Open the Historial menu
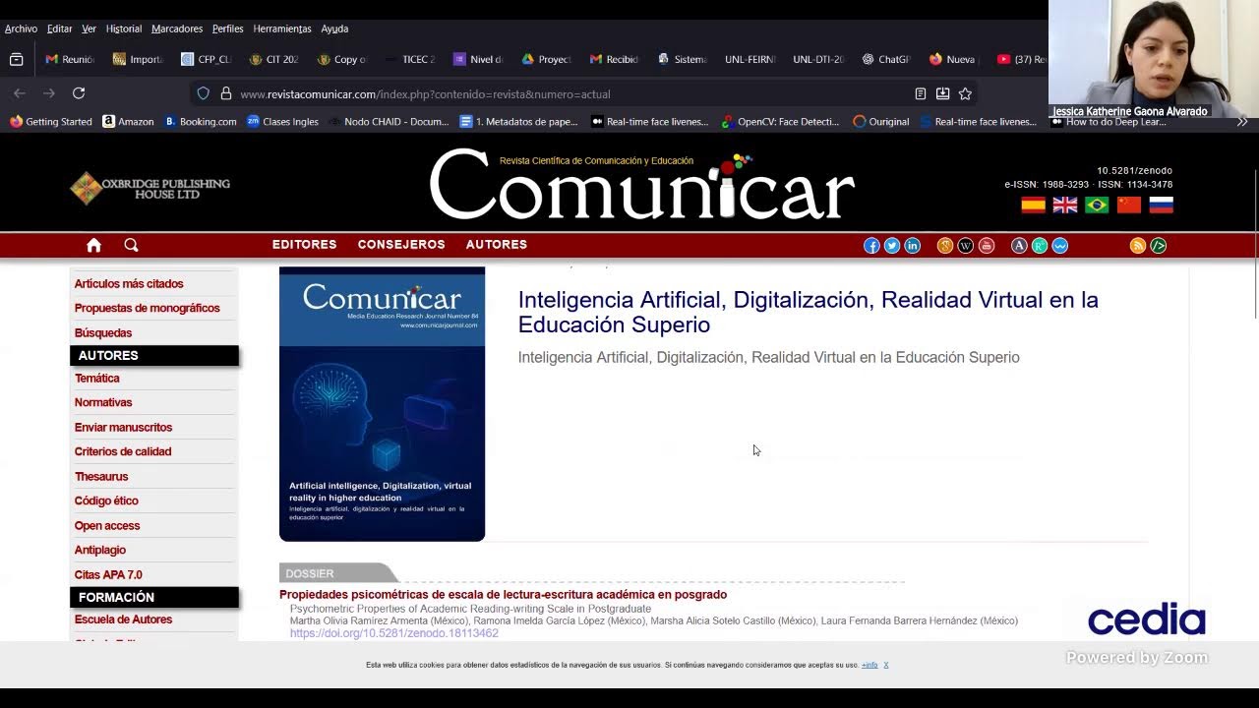Viewport: 1259px width, 708px height. click(x=124, y=29)
